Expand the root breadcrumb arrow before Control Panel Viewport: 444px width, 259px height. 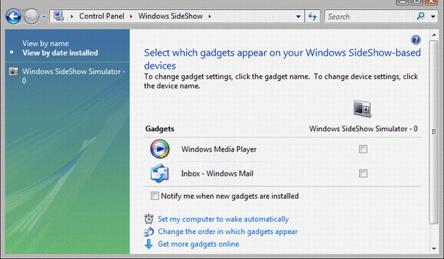(72, 17)
